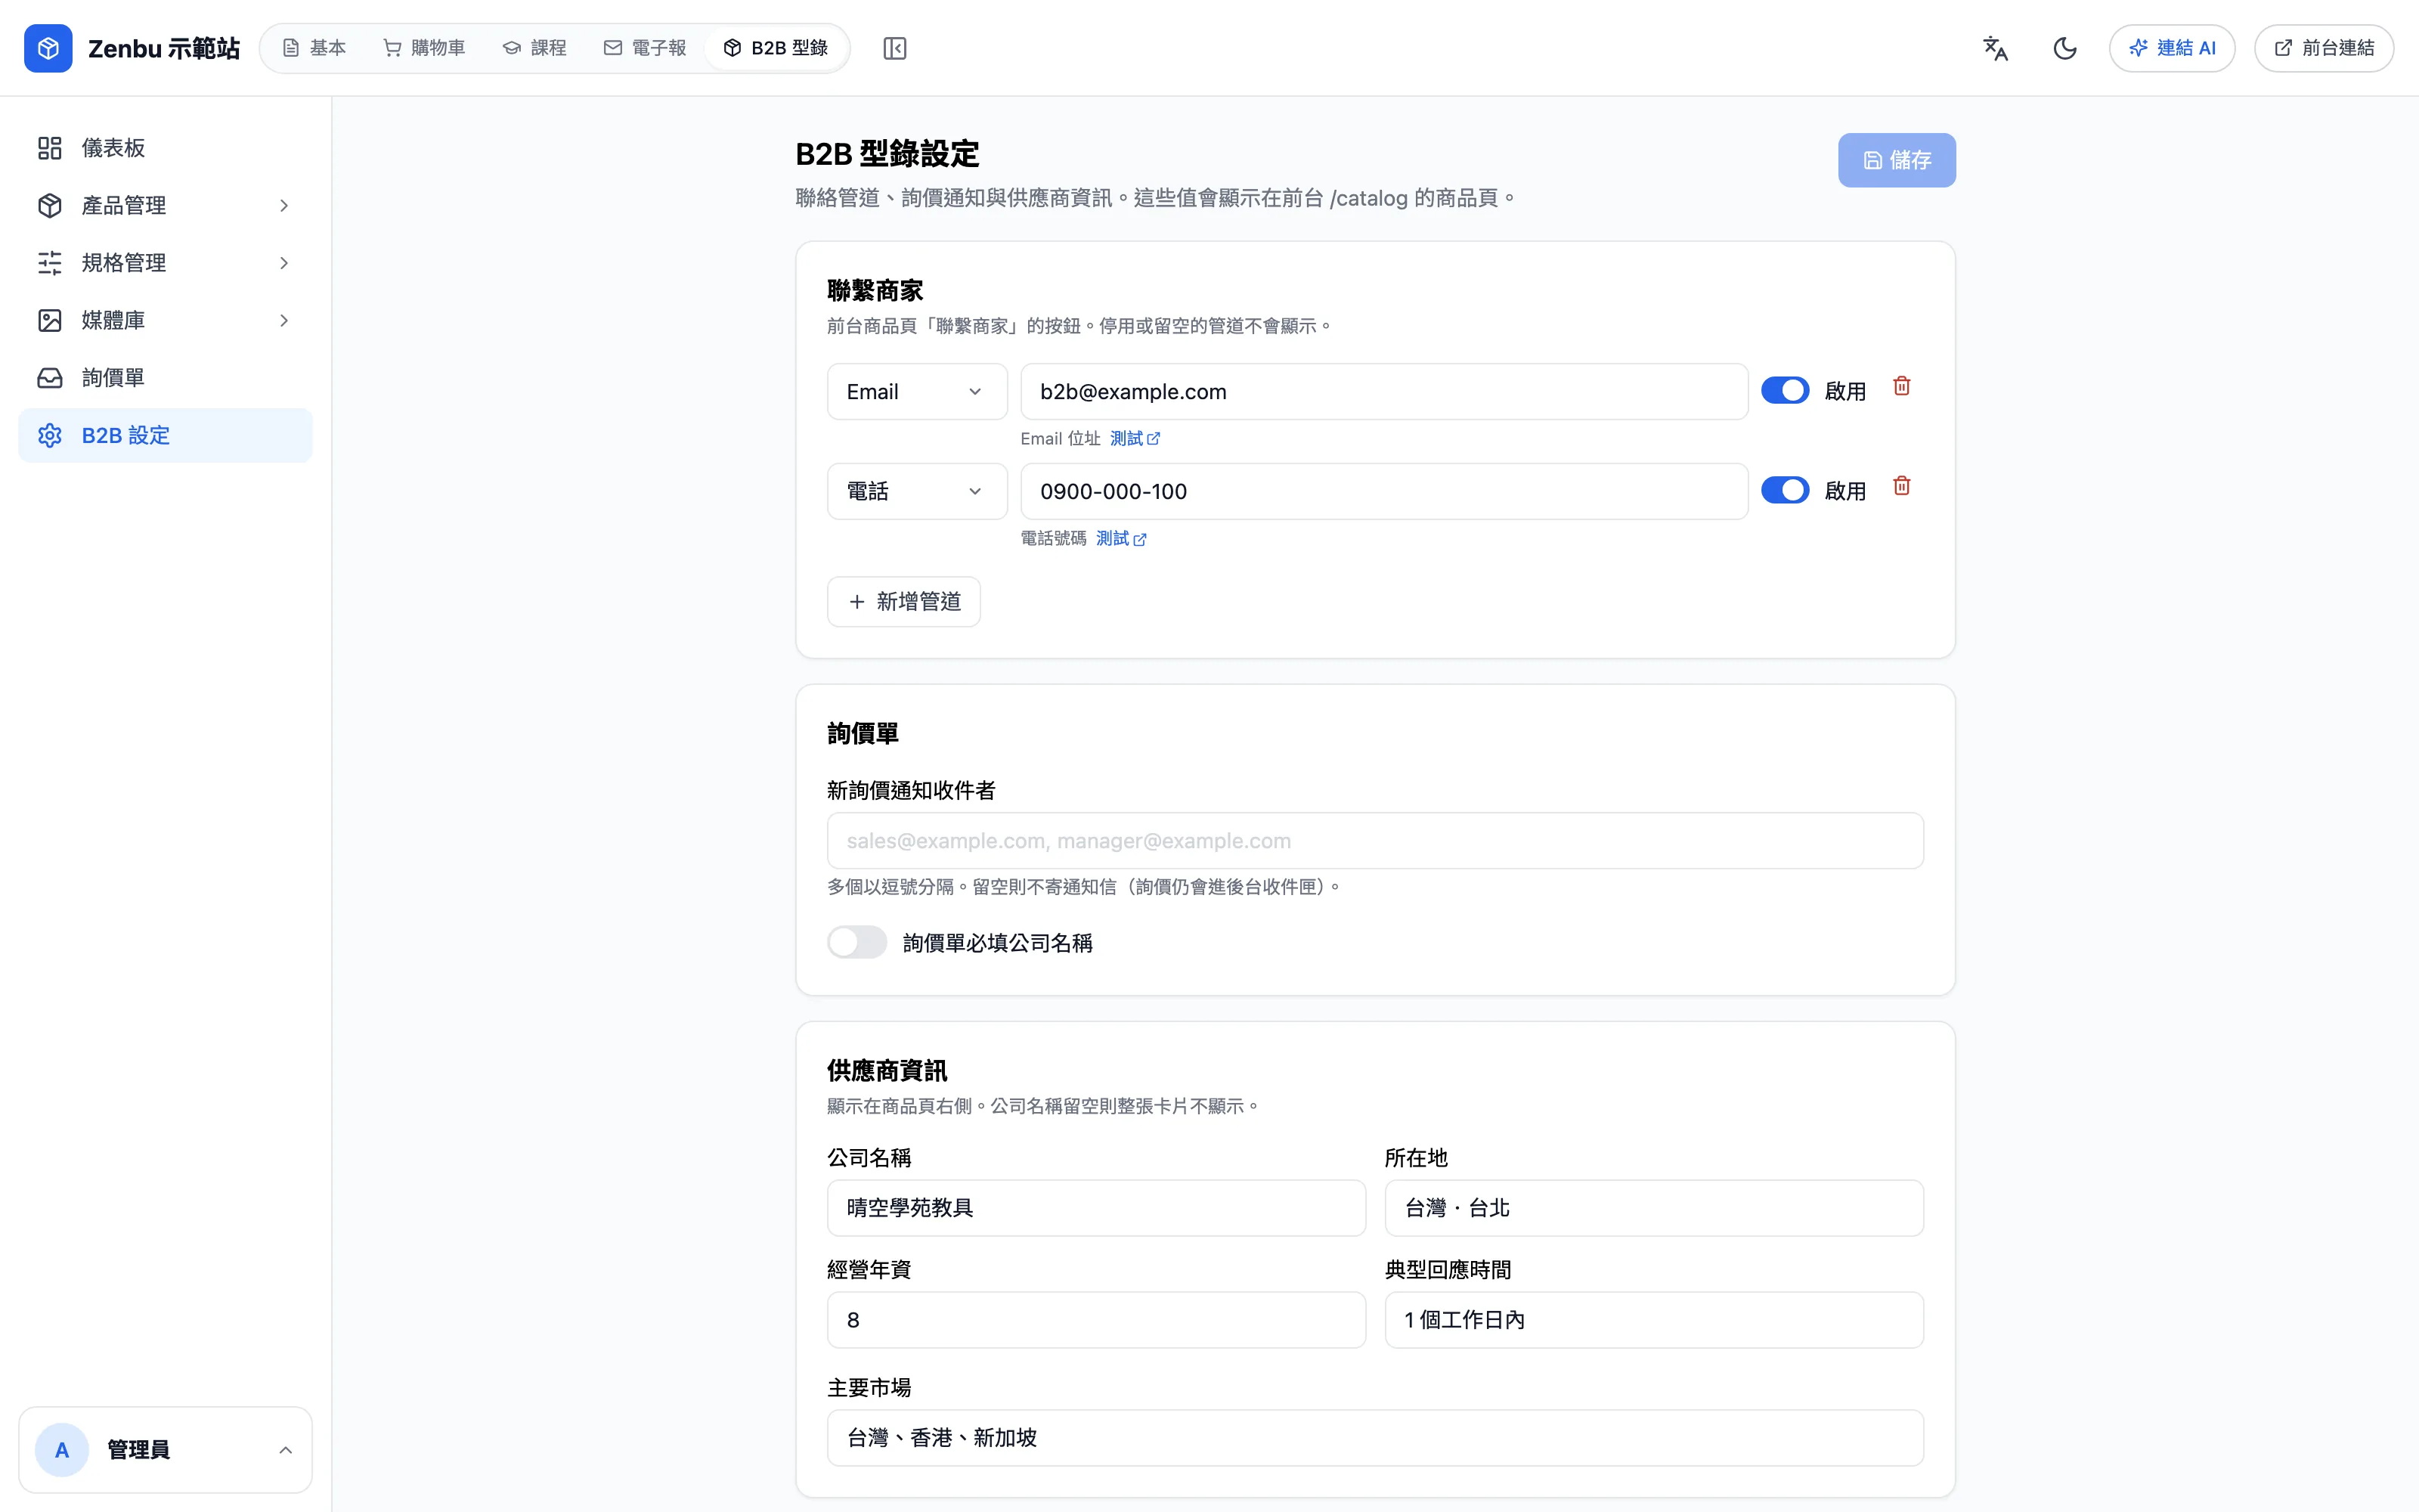Viewport: 2419px width, 1512px height.
Task: Open the 電話 channel type dropdown
Action: click(917, 491)
